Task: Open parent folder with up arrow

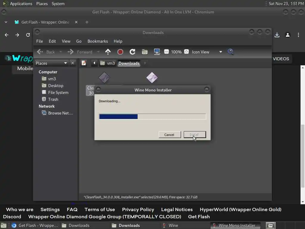Action: point(108,52)
